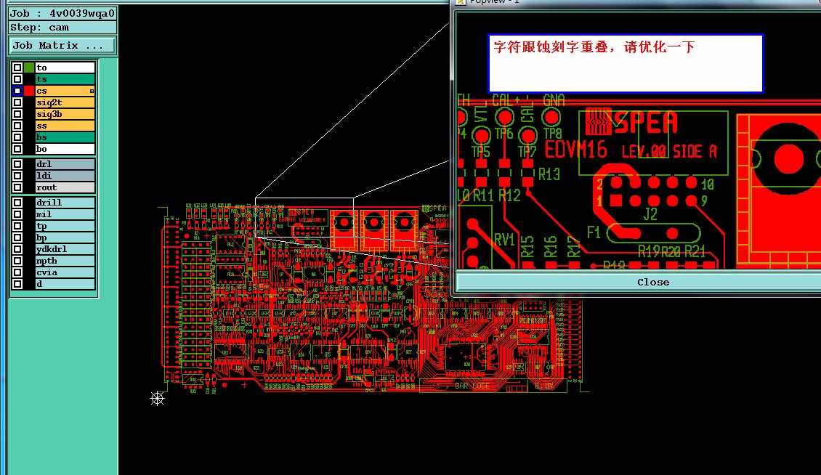Toggle the checkbox for layer d

click(x=17, y=284)
